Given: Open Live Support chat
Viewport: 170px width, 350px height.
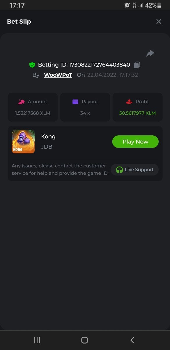Looking at the screenshot, I should coord(134,169).
